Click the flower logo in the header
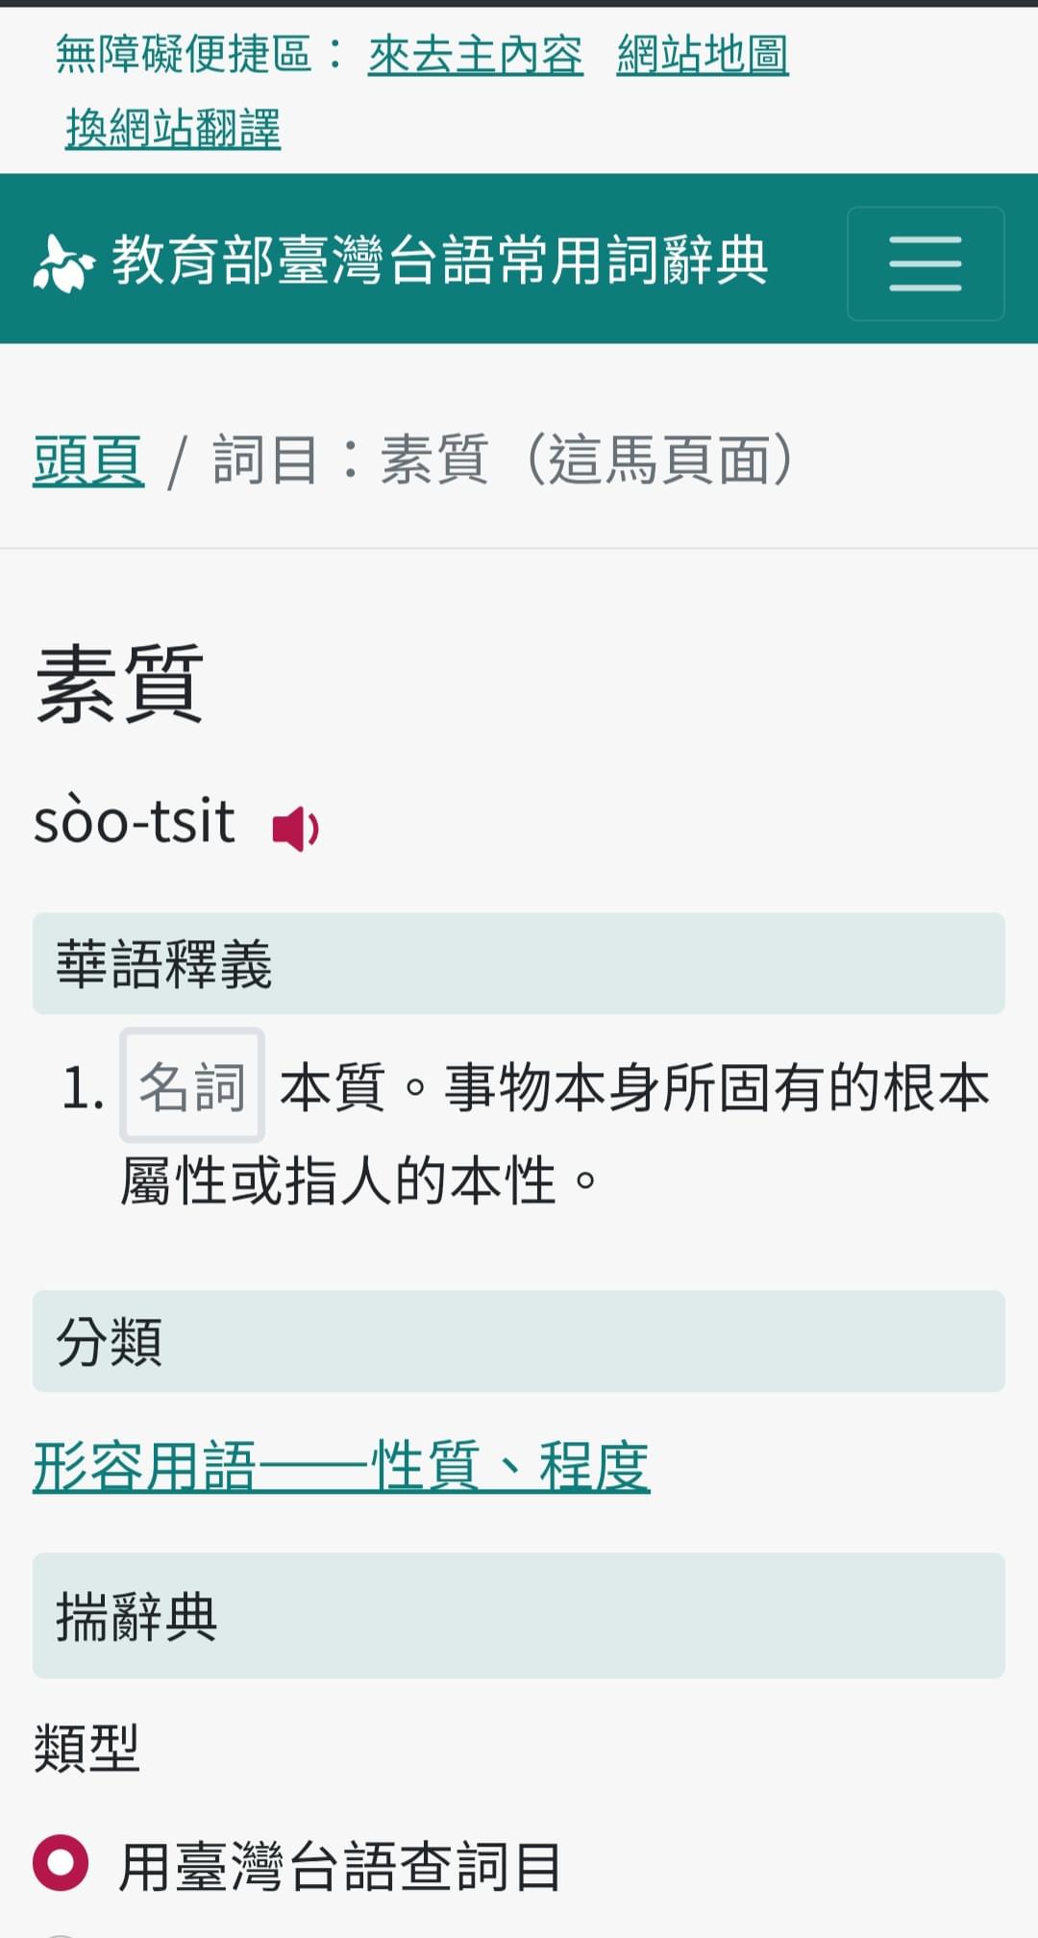1038x1938 pixels. pos(63,263)
